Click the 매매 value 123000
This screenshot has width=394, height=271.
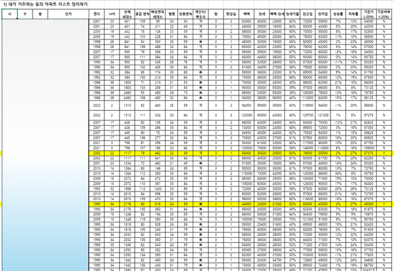click(x=246, y=115)
